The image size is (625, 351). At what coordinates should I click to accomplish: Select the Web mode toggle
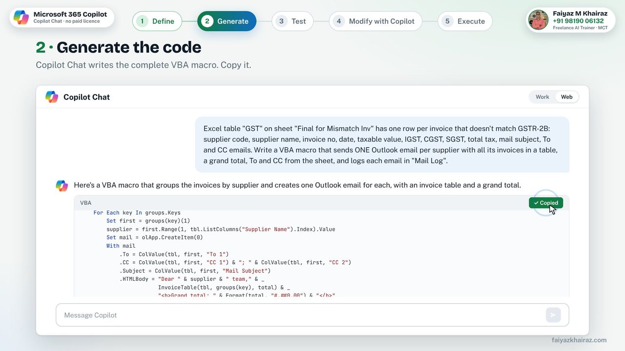567,97
